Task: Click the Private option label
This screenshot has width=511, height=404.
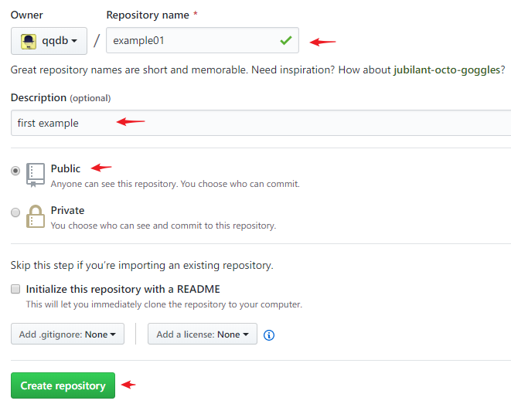Action: (x=67, y=210)
